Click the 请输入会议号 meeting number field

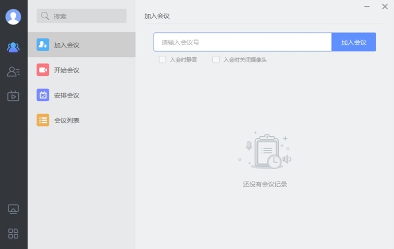pyautogui.click(x=242, y=42)
